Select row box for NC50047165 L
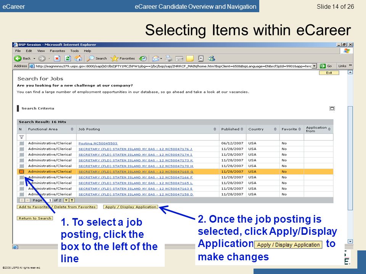The image size is (366, 274). coord(22,183)
